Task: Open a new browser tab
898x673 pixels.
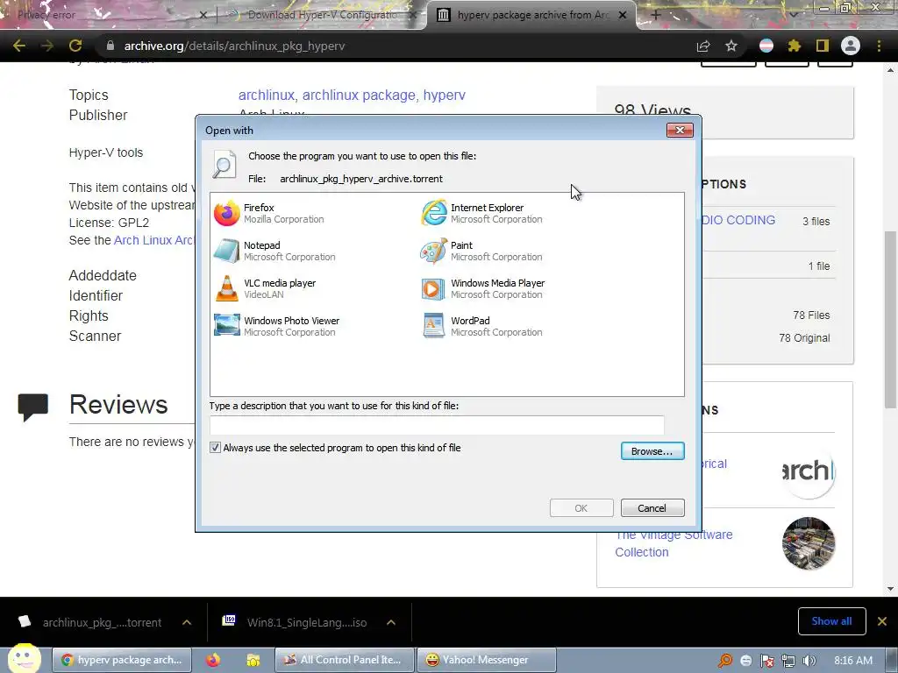Action: [656, 15]
